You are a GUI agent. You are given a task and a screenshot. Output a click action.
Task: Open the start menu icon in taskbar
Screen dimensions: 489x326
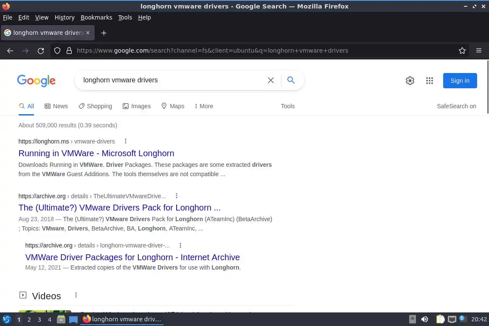pos(6,319)
